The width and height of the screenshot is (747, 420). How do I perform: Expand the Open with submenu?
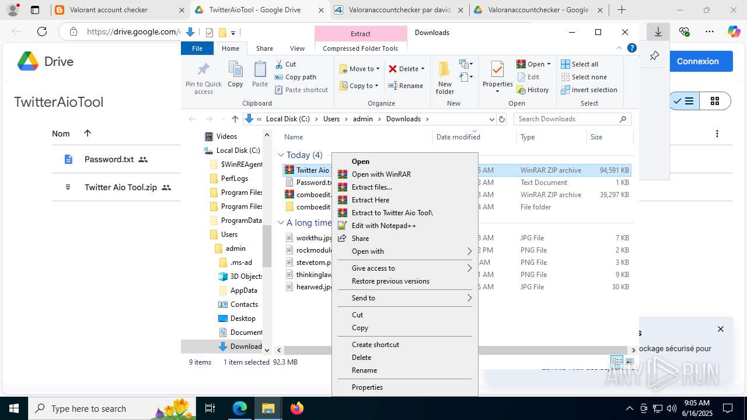click(404, 251)
